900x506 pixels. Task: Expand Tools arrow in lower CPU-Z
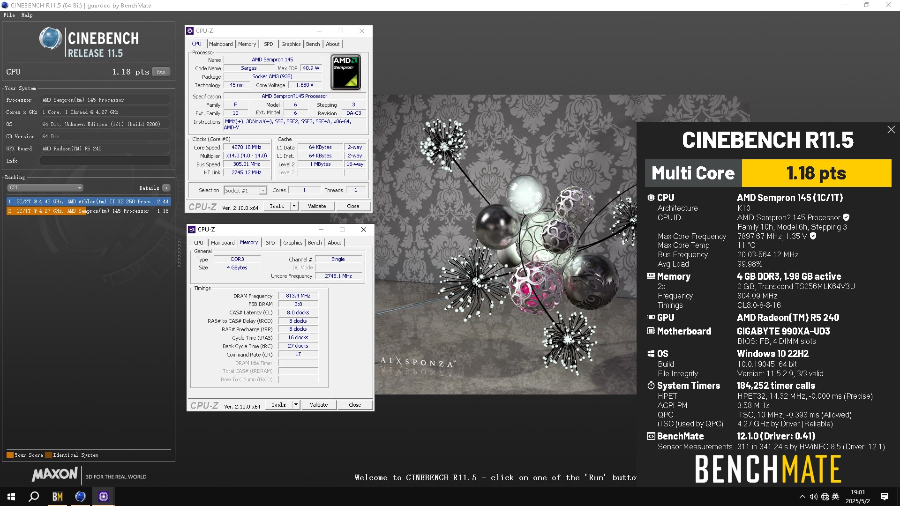coord(296,405)
